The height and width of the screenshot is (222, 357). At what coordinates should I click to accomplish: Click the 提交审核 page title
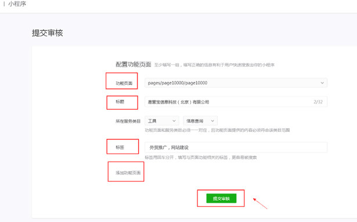point(48,33)
